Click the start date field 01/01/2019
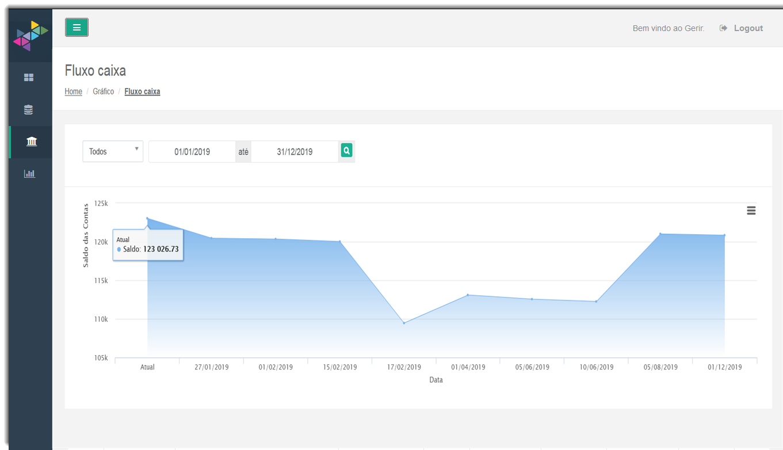 click(192, 152)
